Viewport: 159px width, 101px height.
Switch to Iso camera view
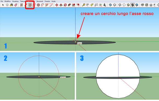pyautogui.click(x=143, y=5)
